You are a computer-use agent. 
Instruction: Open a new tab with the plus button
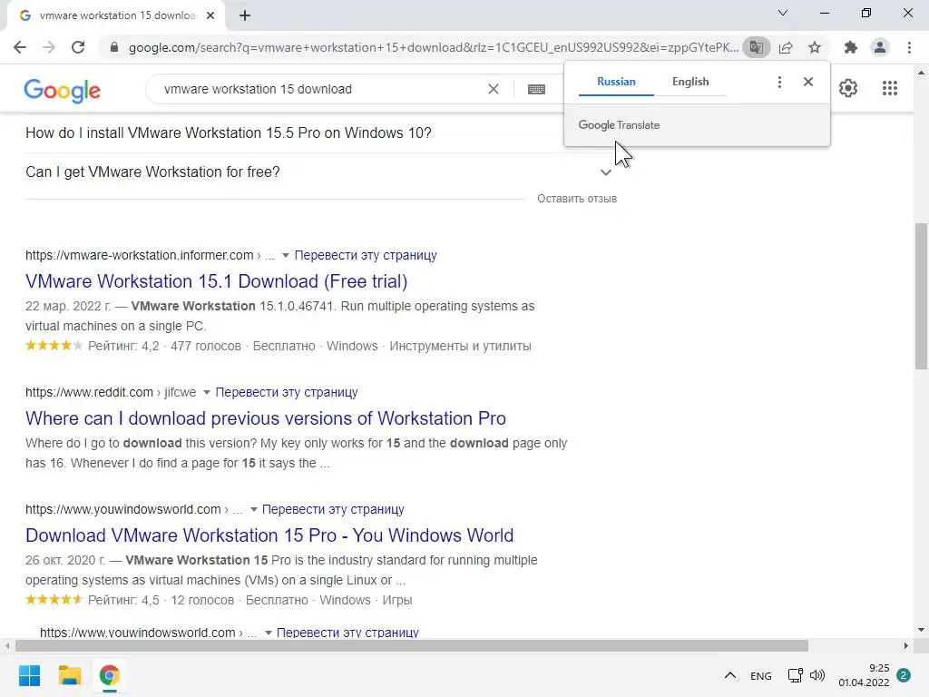click(245, 16)
